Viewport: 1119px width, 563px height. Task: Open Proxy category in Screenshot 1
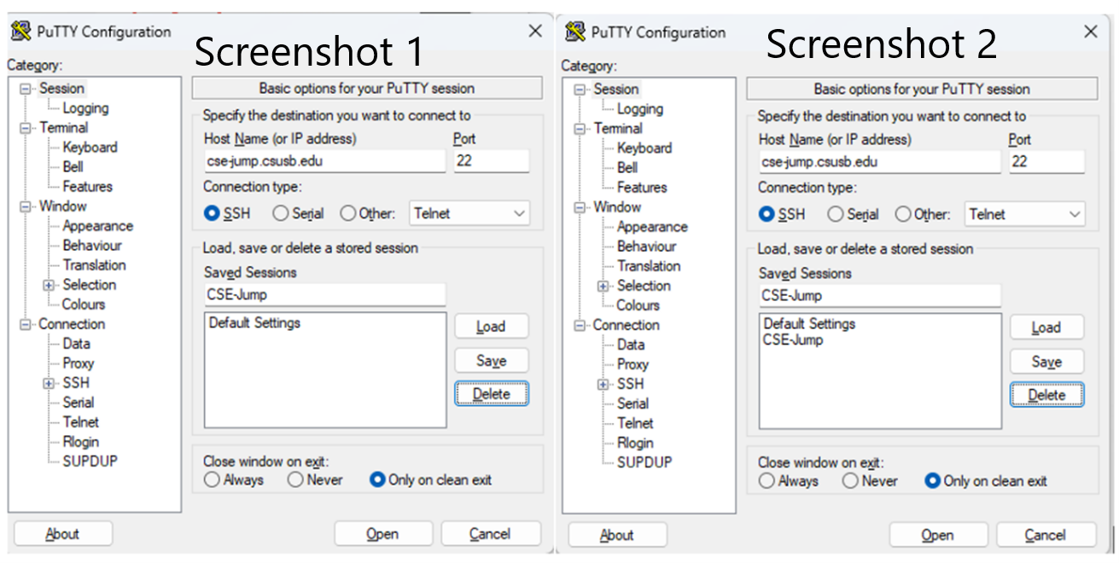78,363
